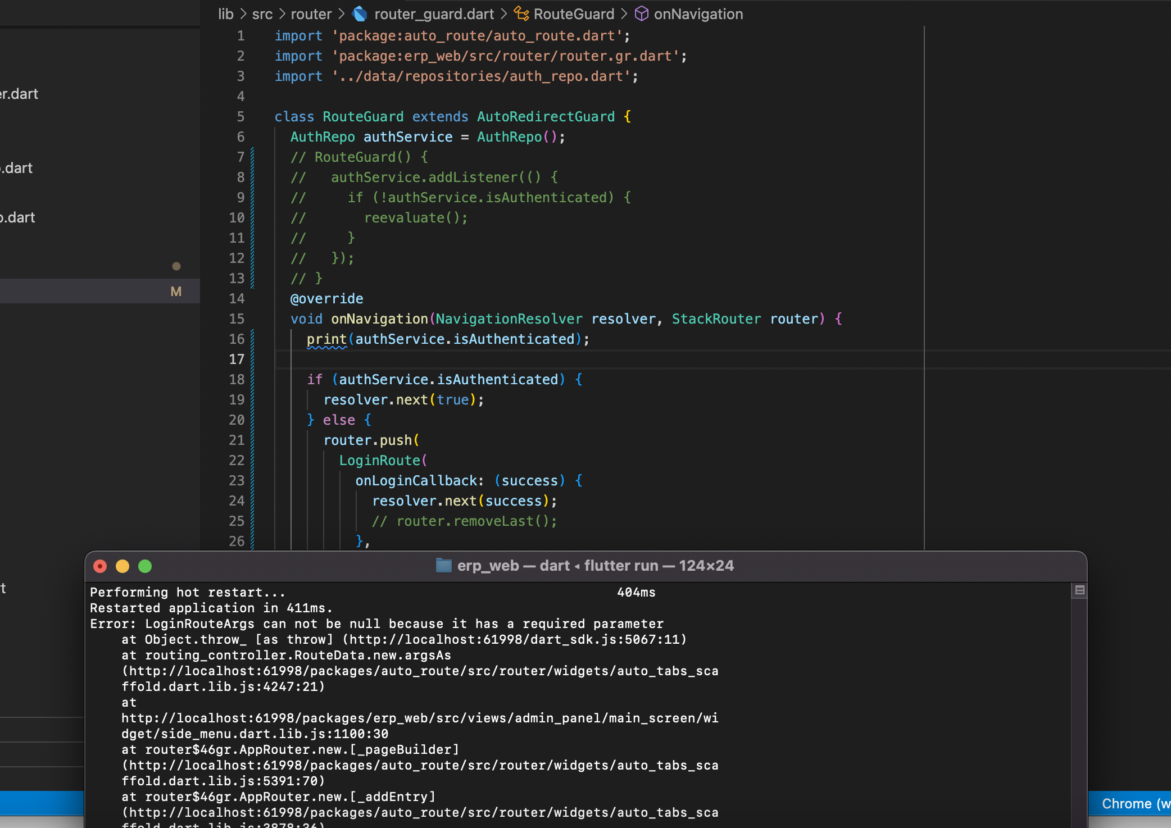Open the 'src' breadcrumb dropdown
Screen dimensions: 1171x828
(x=262, y=14)
